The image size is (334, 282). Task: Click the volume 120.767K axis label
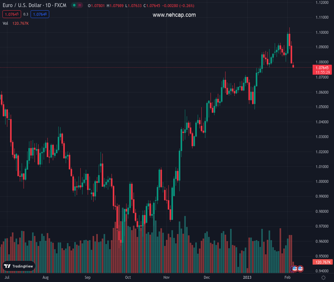(x=323, y=262)
